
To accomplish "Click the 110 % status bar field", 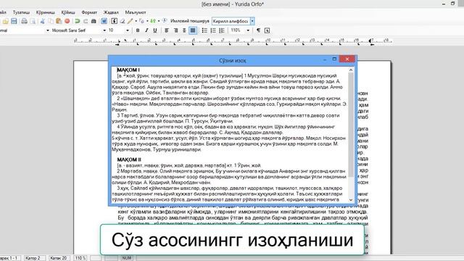I will point(80,258).
